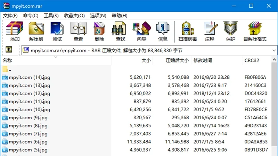Open the 查找 (Find) binoculars icon
Image resolution: width=278 pixels, height=156 pixels.
(118, 28)
